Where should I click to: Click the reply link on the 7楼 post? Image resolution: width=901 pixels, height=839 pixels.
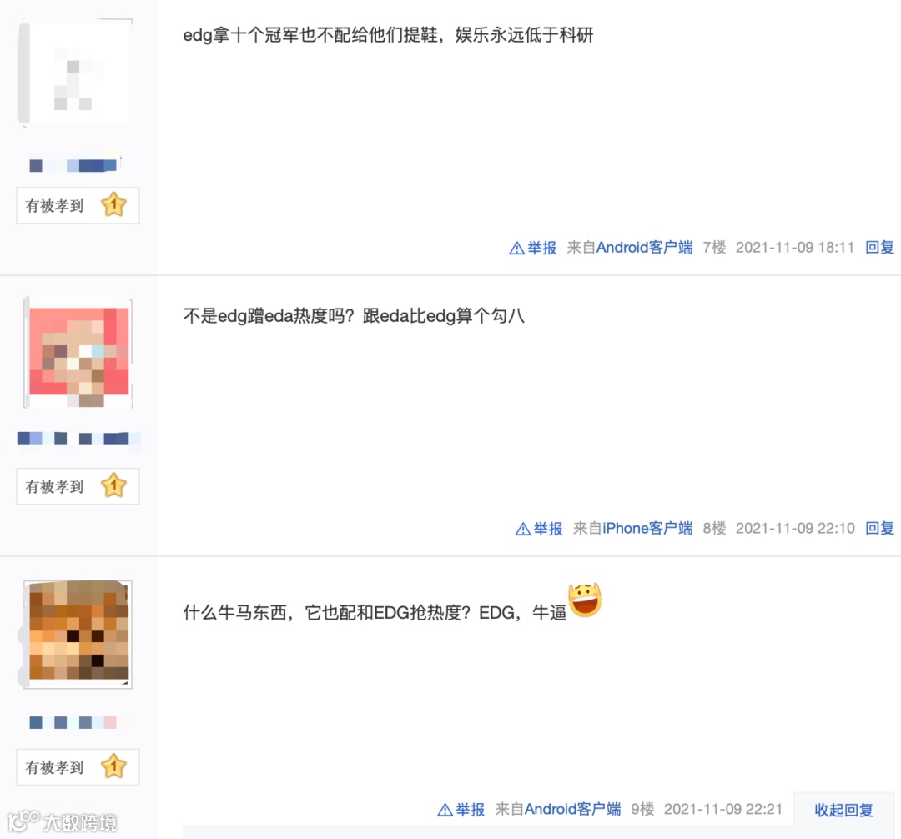880,248
